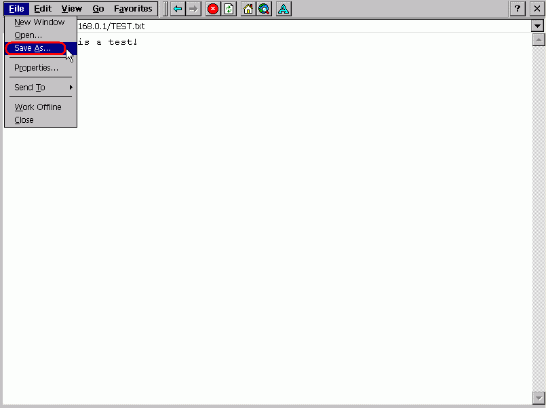Image resolution: width=546 pixels, height=408 pixels.
Task: Open the Go menu
Action: pos(98,9)
